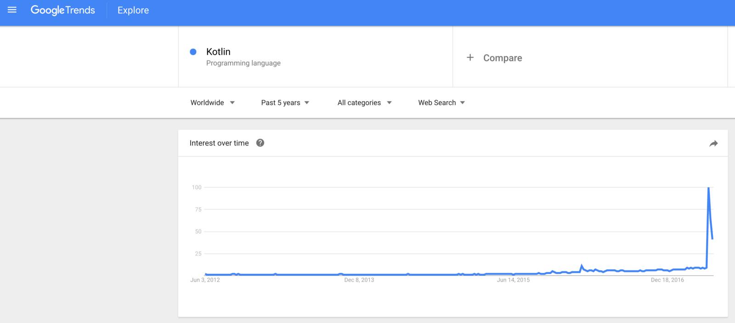
Task: Click the Explore page link
Action: [x=133, y=10]
